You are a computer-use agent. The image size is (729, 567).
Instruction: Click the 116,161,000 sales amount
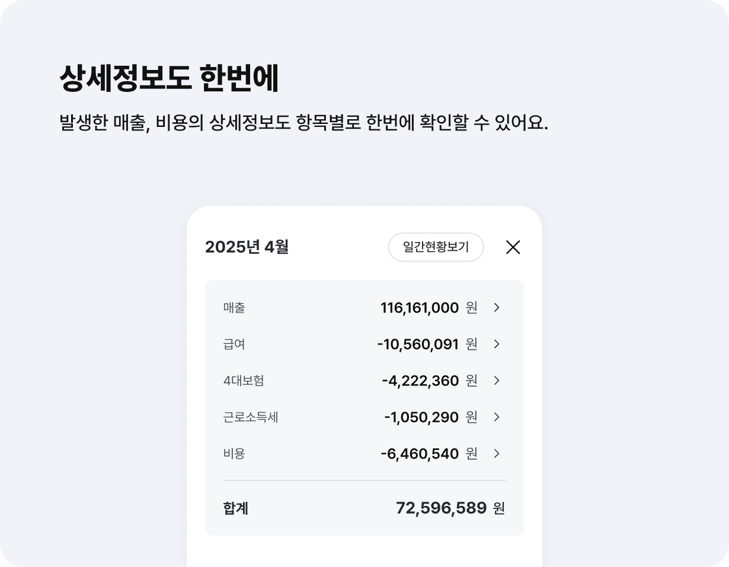tap(420, 308)
